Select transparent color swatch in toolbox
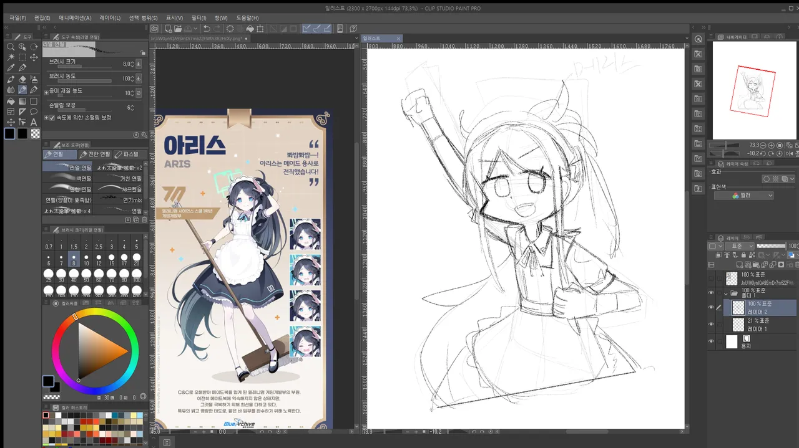The width and height of the screenshot is (799, 448). pos(36,133)
